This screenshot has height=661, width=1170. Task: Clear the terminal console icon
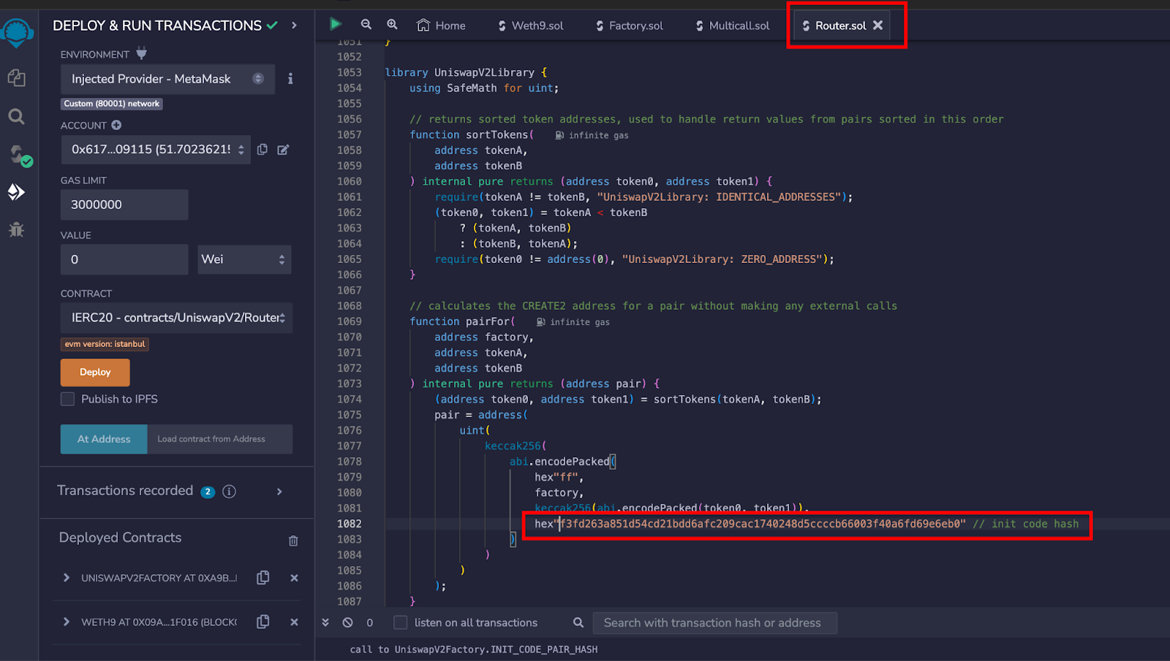[x=348, y=622]
